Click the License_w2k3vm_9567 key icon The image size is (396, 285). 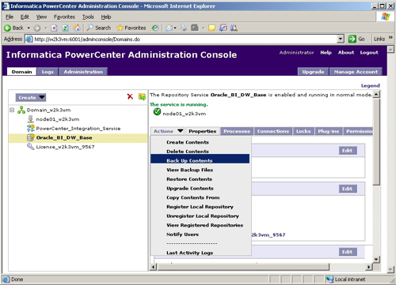pyautogui.click(x=31, y=147)
